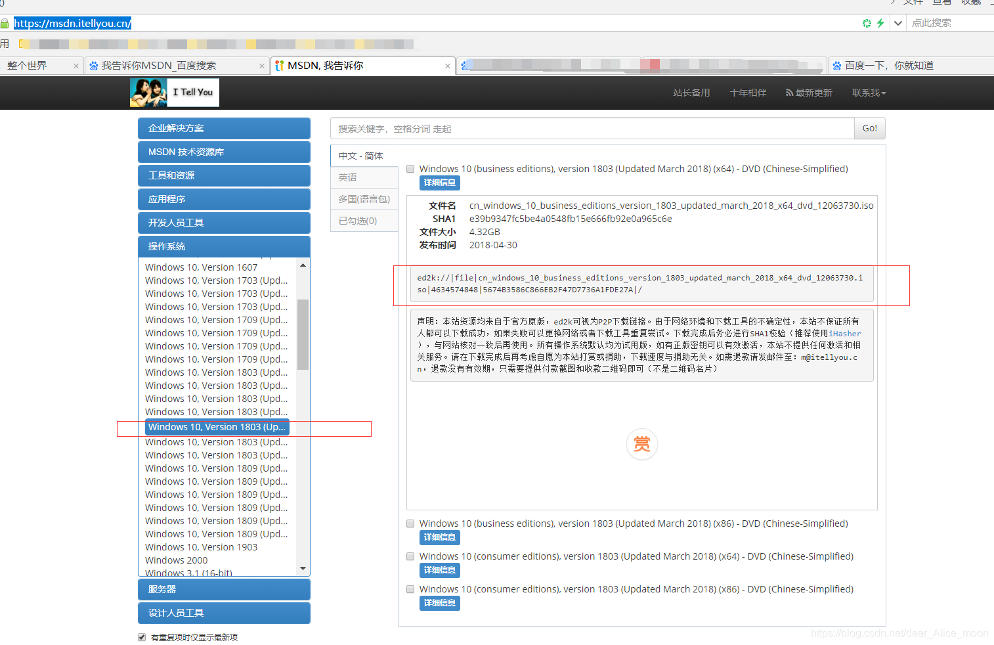Check the business editions x64 DVD checkbox

[x=410, y=169]
